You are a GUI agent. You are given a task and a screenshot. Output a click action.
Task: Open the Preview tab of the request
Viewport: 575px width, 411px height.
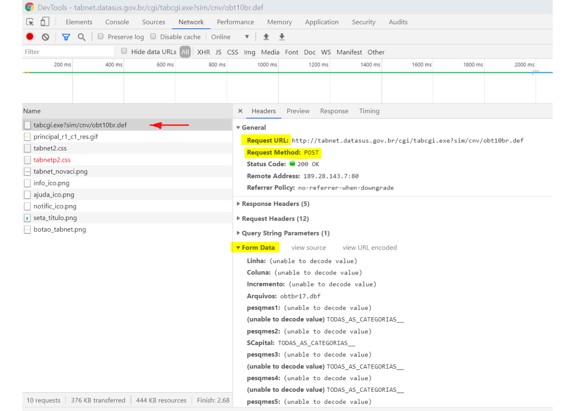pyautogui.click(x=298, y=111)
